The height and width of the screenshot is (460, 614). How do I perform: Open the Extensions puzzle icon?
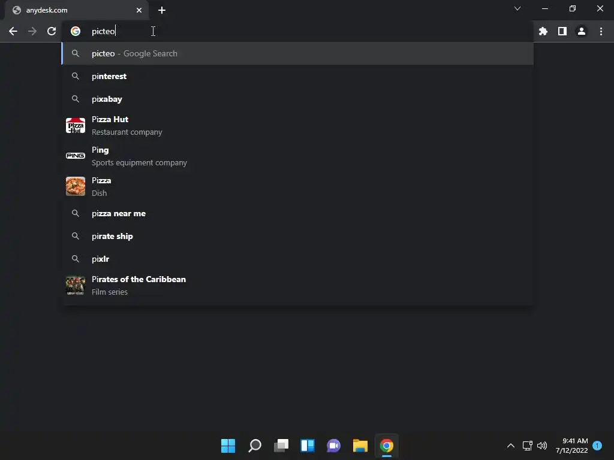click(543, 31)
